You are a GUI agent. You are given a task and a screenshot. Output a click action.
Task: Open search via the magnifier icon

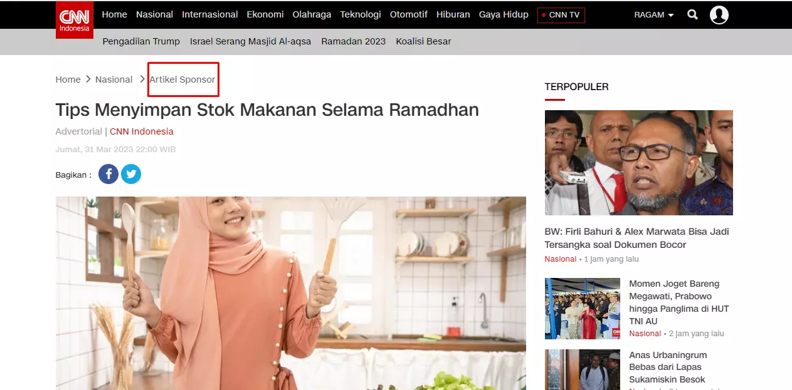(x=692, y=14)
